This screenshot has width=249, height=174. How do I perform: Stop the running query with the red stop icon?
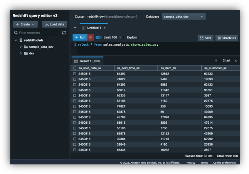(x=91, y=38)
